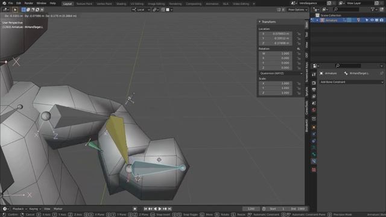The width and height of the screenshot is (386, 217).
Task: Open the Help menu
Action: (52, 3)
